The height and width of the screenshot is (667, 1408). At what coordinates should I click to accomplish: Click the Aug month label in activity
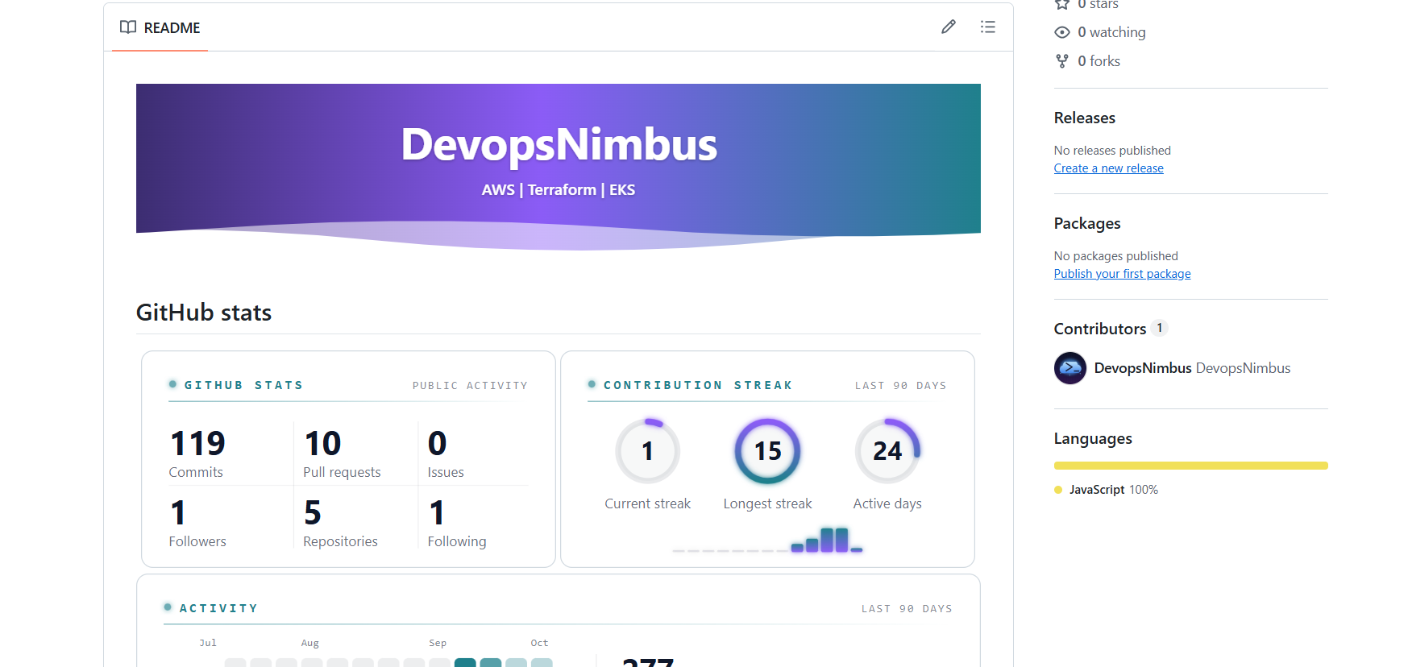(x=310, y=643)
